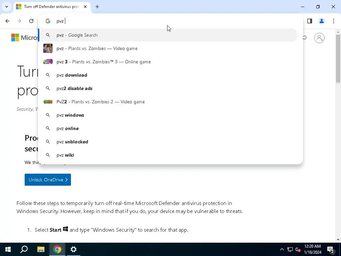Select 'pvz2 disable ads' suggestion
341x256 pixels.
168,88
